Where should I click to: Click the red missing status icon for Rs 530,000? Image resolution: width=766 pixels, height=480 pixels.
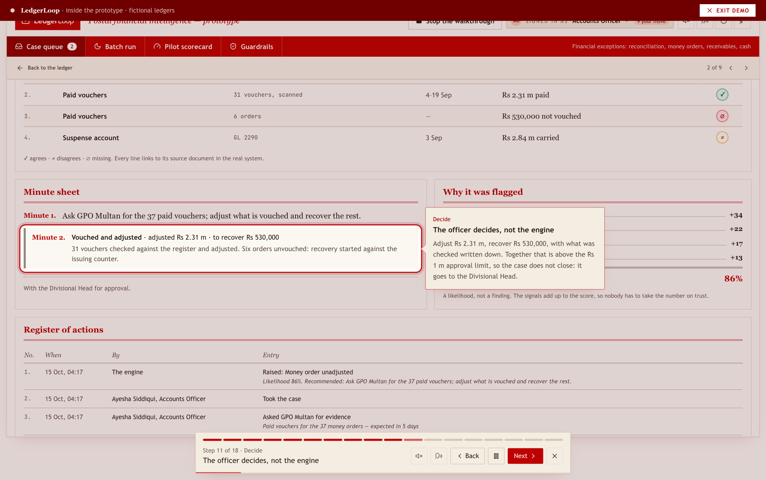pos(722,116)
